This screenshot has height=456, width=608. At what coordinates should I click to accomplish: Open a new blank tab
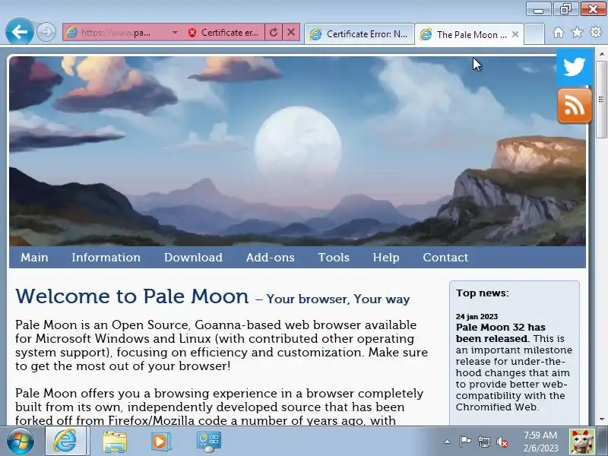point(534,34)
